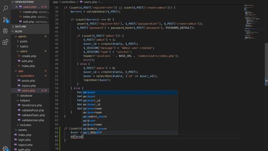The height and width of the screenshot is (151, 268).
Task: Choose first $user autocomplete suggestion
Action: tap(130, 92)
